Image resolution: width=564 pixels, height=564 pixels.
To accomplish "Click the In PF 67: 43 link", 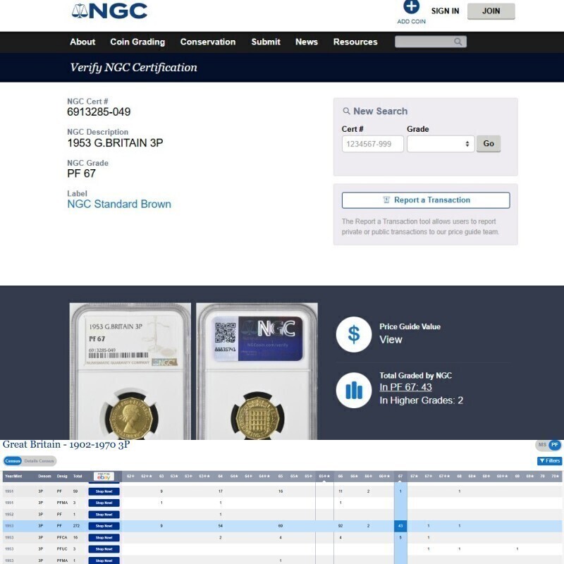I will point(405,387).
